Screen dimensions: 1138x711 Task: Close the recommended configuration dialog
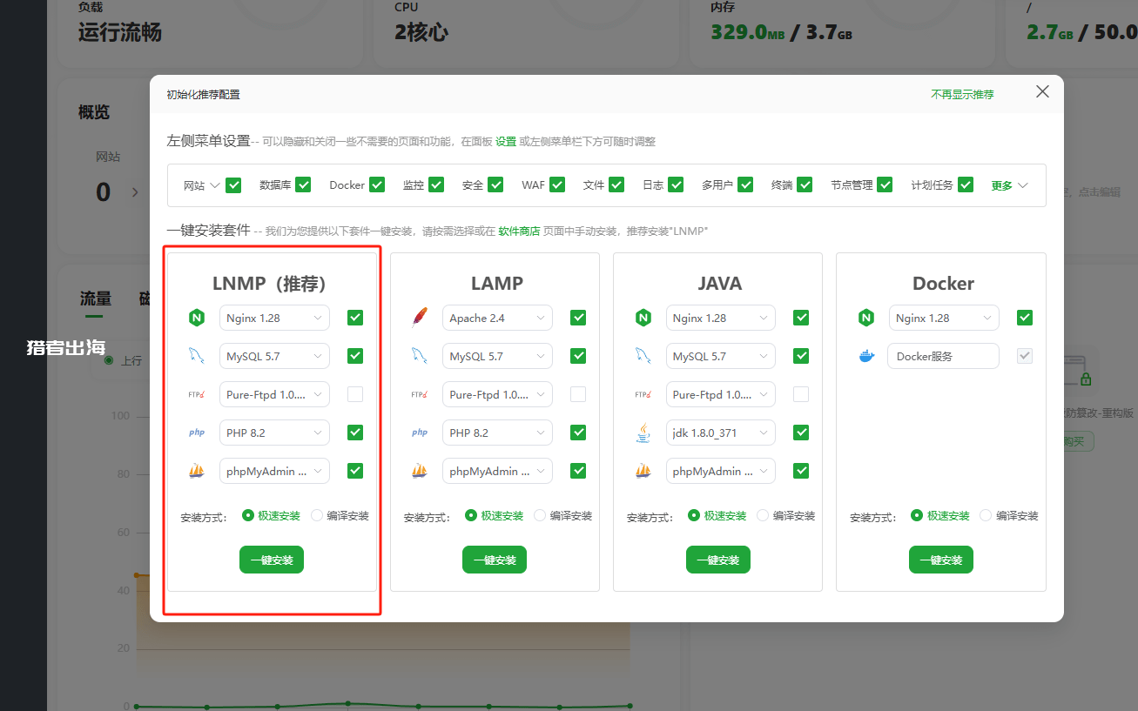[x=1042, y=91]
